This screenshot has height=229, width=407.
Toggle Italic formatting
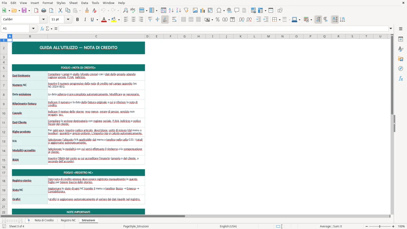85,20
